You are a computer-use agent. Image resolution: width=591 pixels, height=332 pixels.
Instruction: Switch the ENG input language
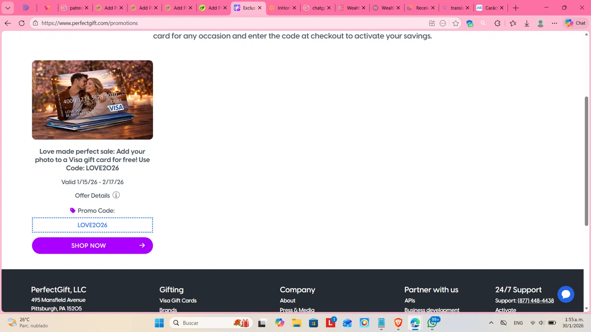(x=518, y=323)
